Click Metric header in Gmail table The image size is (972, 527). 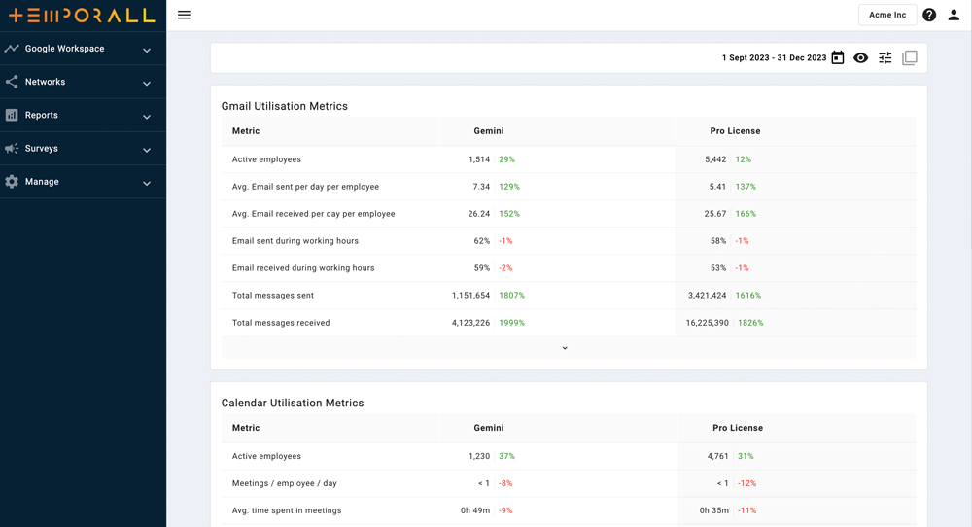(x=246, y=131)
